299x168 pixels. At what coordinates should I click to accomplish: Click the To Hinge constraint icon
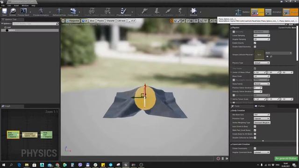click(157, 11)
